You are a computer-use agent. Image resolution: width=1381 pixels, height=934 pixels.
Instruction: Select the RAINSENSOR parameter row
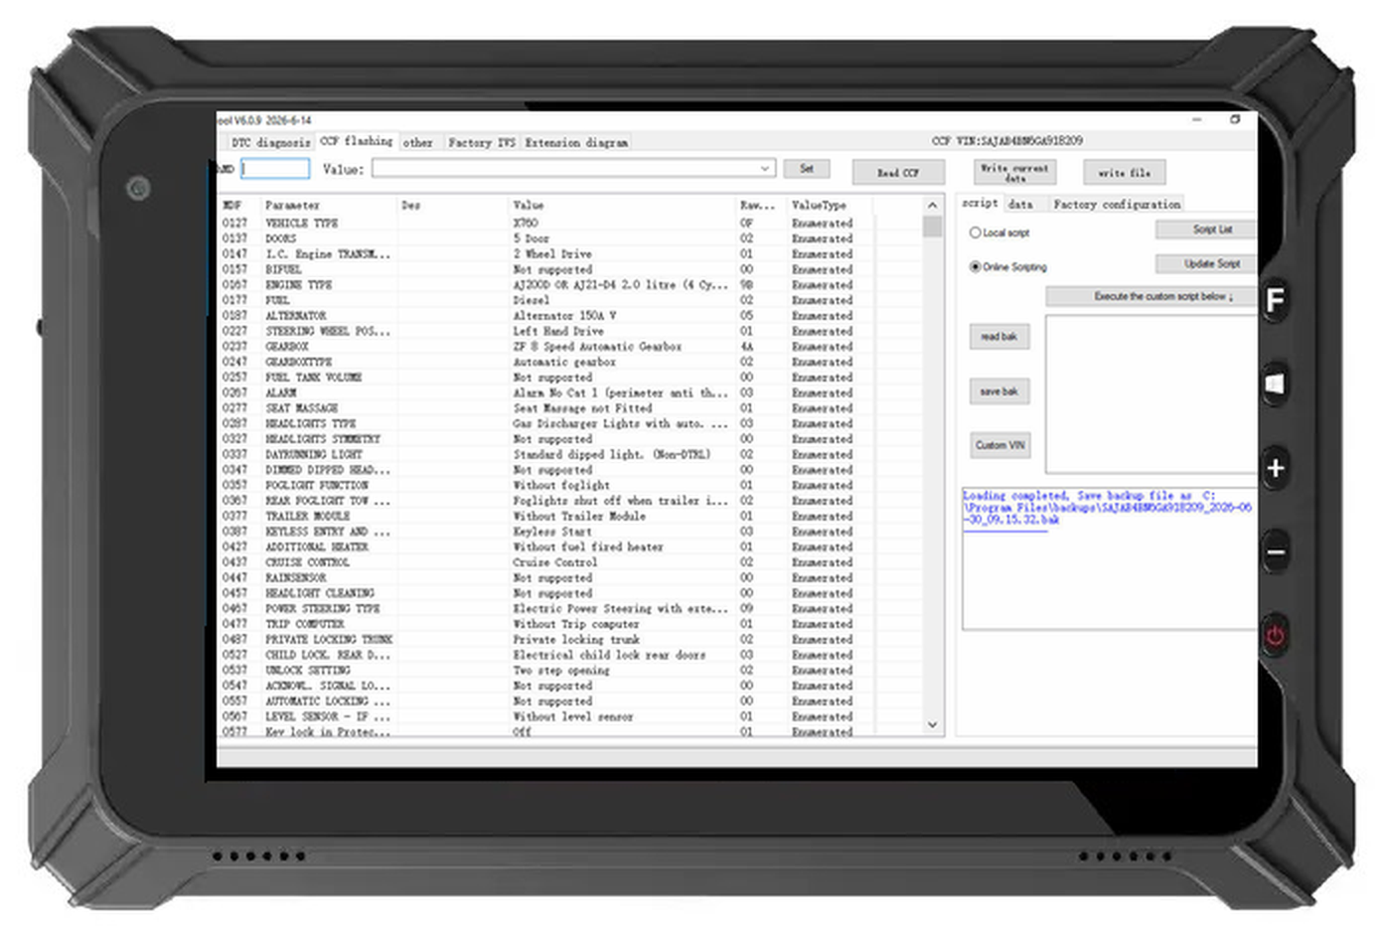click(x=570, y=577)
